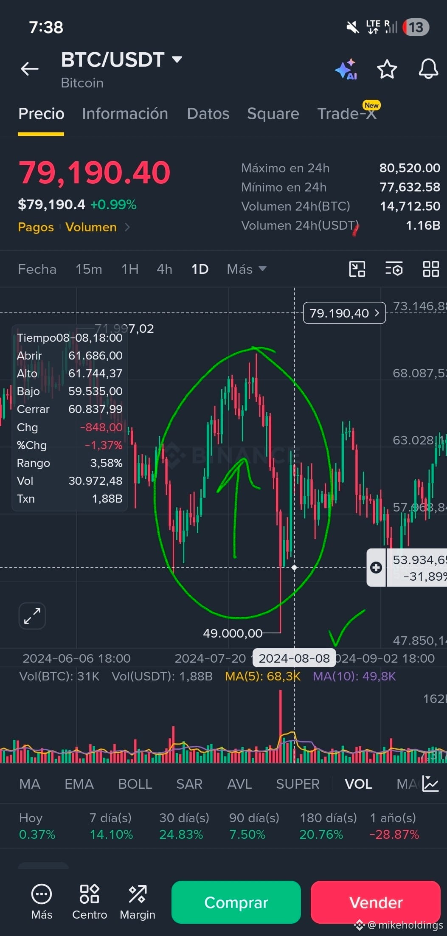Select the 90 día(s) 7.50% performance
The height and width of the screenshot is (936, 447).
click(x=254, y=826)
